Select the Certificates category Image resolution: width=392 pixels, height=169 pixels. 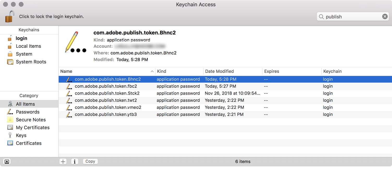(28, 143)
